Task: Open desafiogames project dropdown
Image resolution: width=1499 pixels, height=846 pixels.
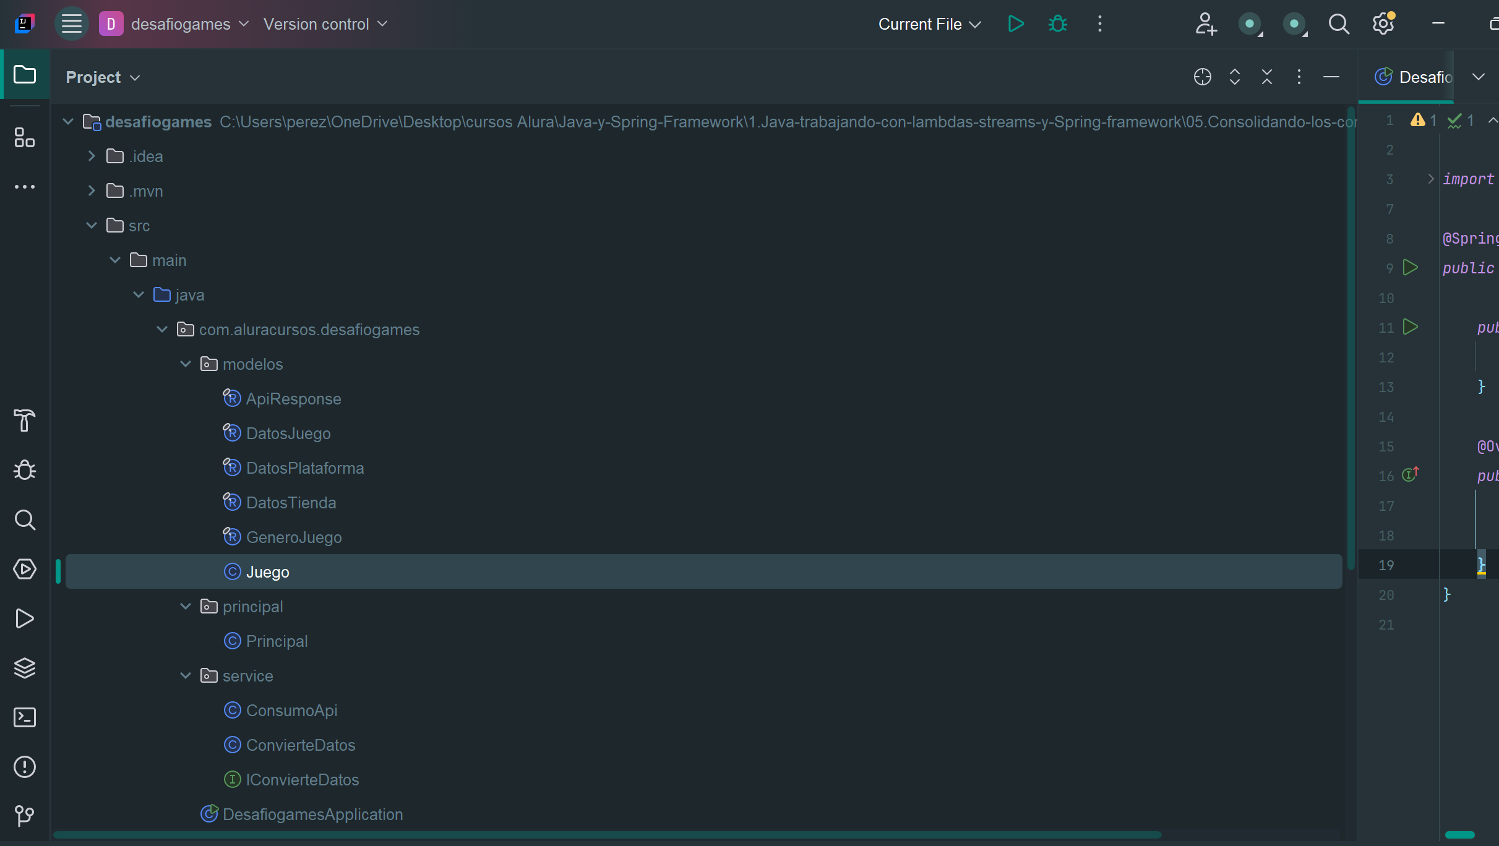Action: pos(174,24)
